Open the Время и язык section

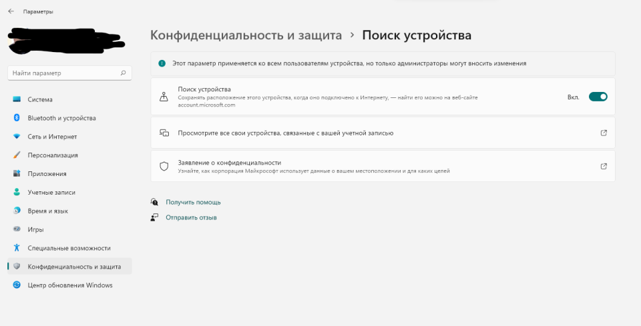[47, 211]
